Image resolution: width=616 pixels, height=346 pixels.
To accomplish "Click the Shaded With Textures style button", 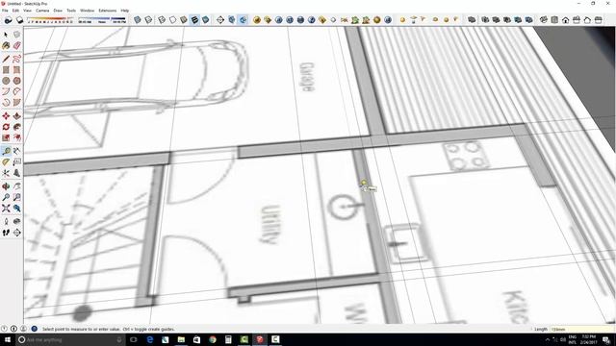I will (x=194, y=19).
